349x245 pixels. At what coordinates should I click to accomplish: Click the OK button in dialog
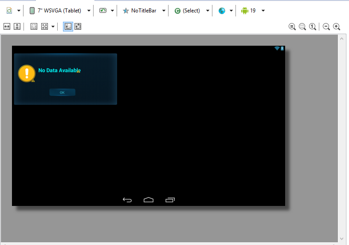point(63,92)
